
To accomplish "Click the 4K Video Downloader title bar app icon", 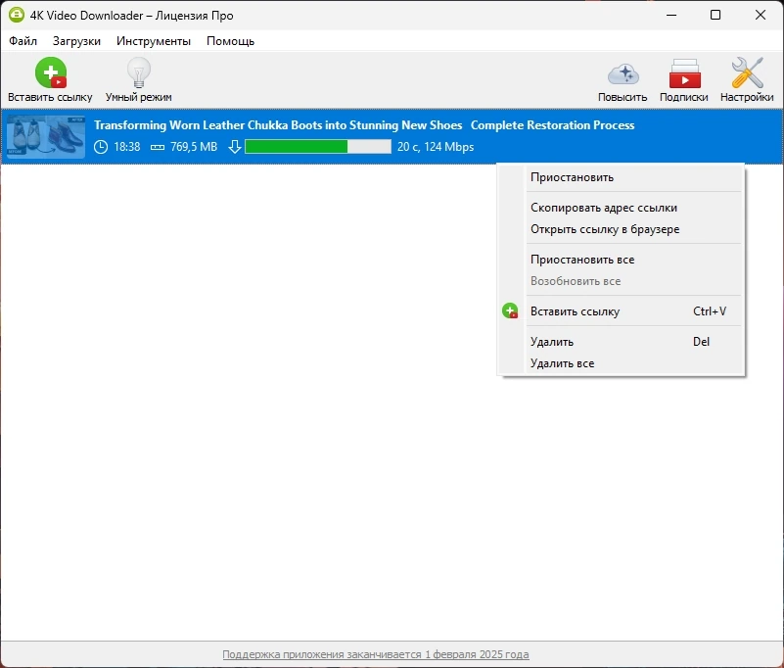I will pyautogui.click(x=16, y=15).
